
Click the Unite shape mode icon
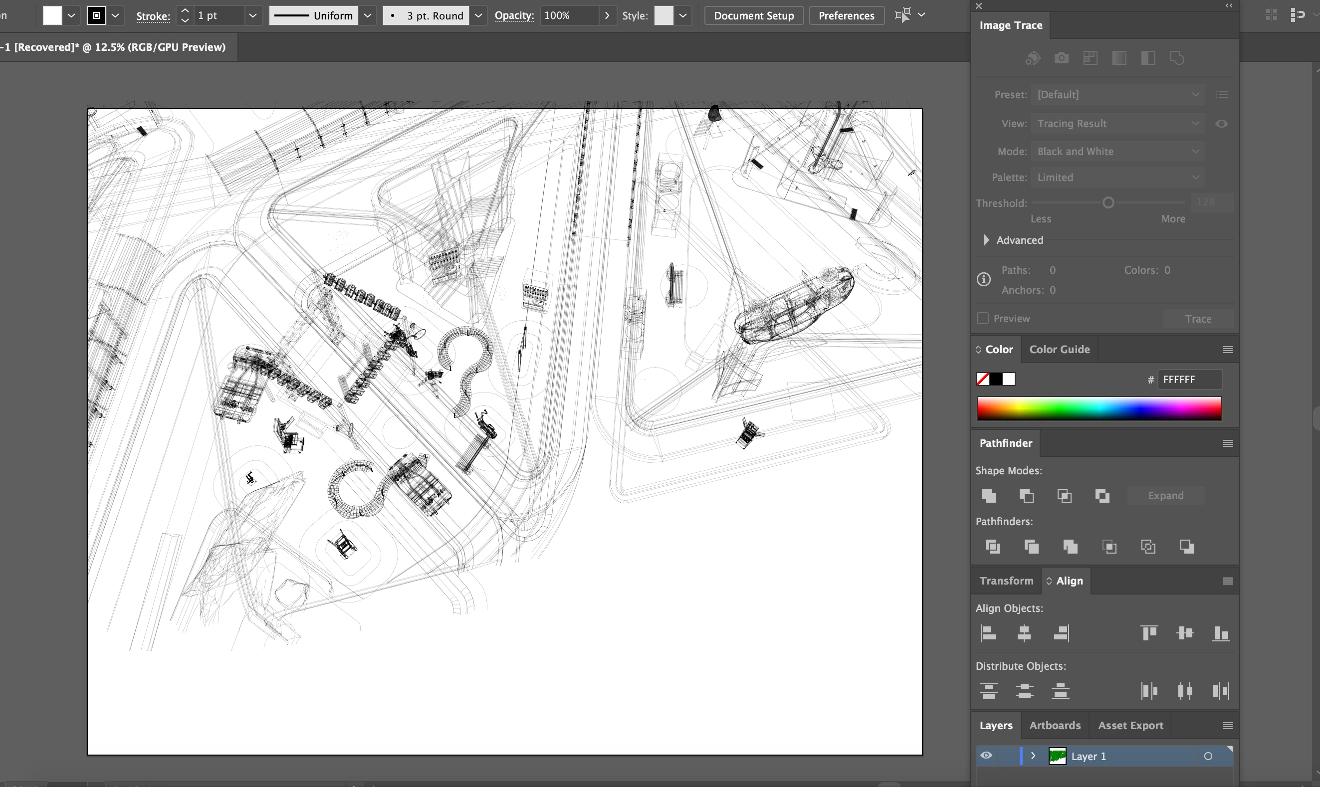(x=989, y=495)
